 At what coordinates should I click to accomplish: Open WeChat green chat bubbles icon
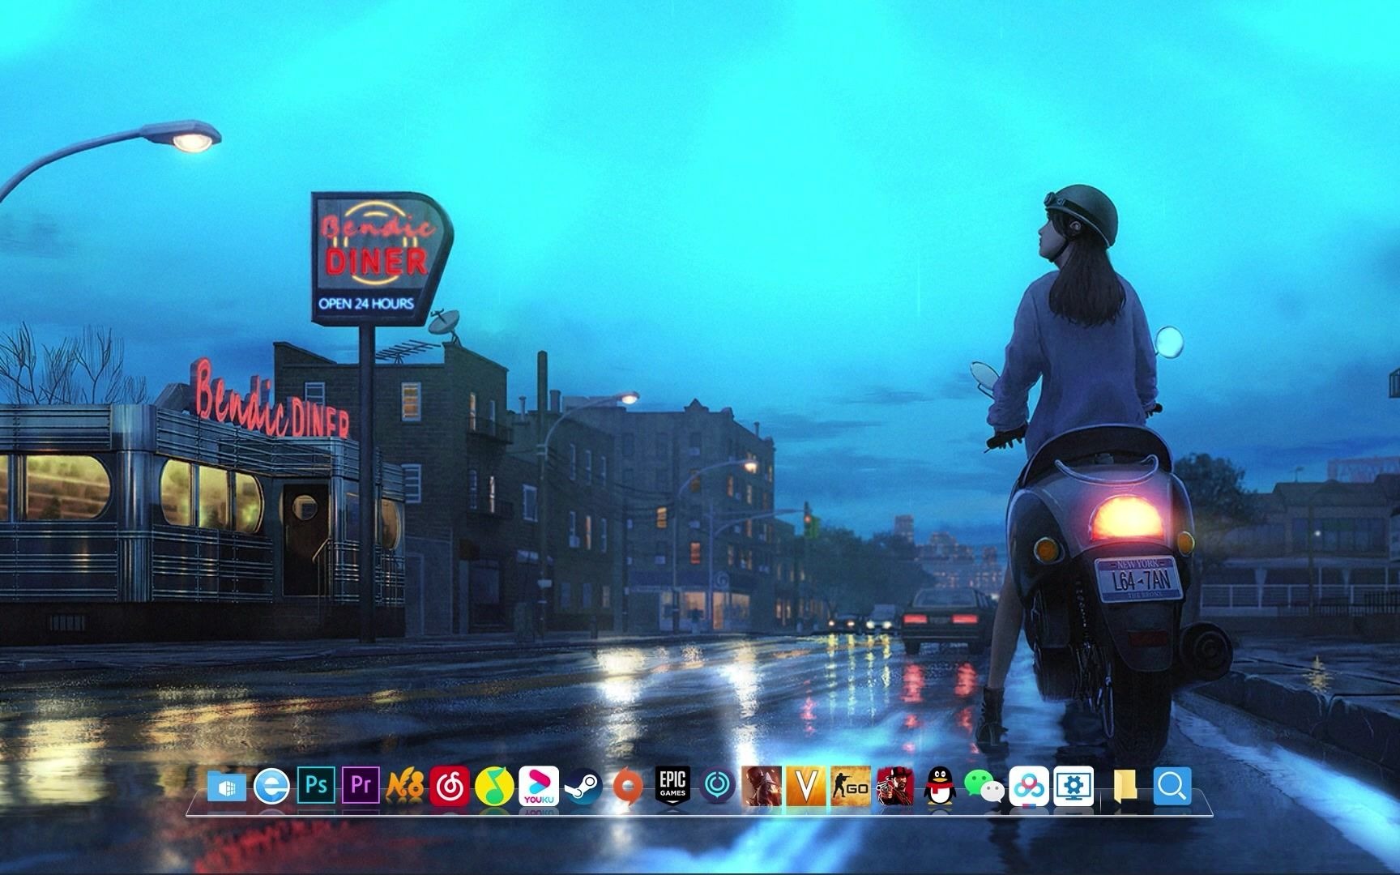coord(984,786)
